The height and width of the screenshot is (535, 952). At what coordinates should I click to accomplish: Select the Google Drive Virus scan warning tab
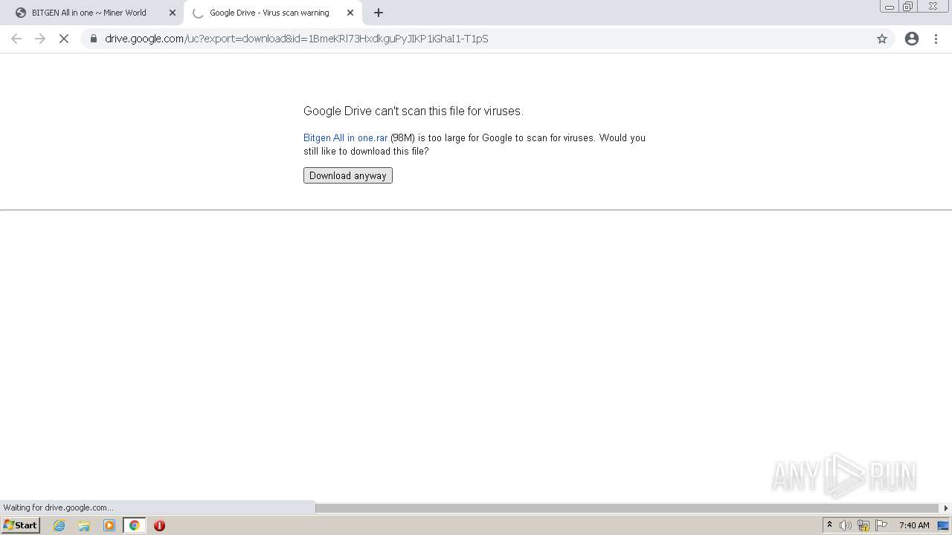point(269,13)
